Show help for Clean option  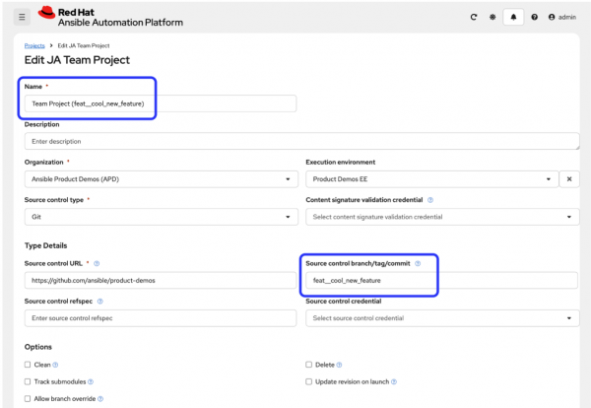click(x=55, y=365)
